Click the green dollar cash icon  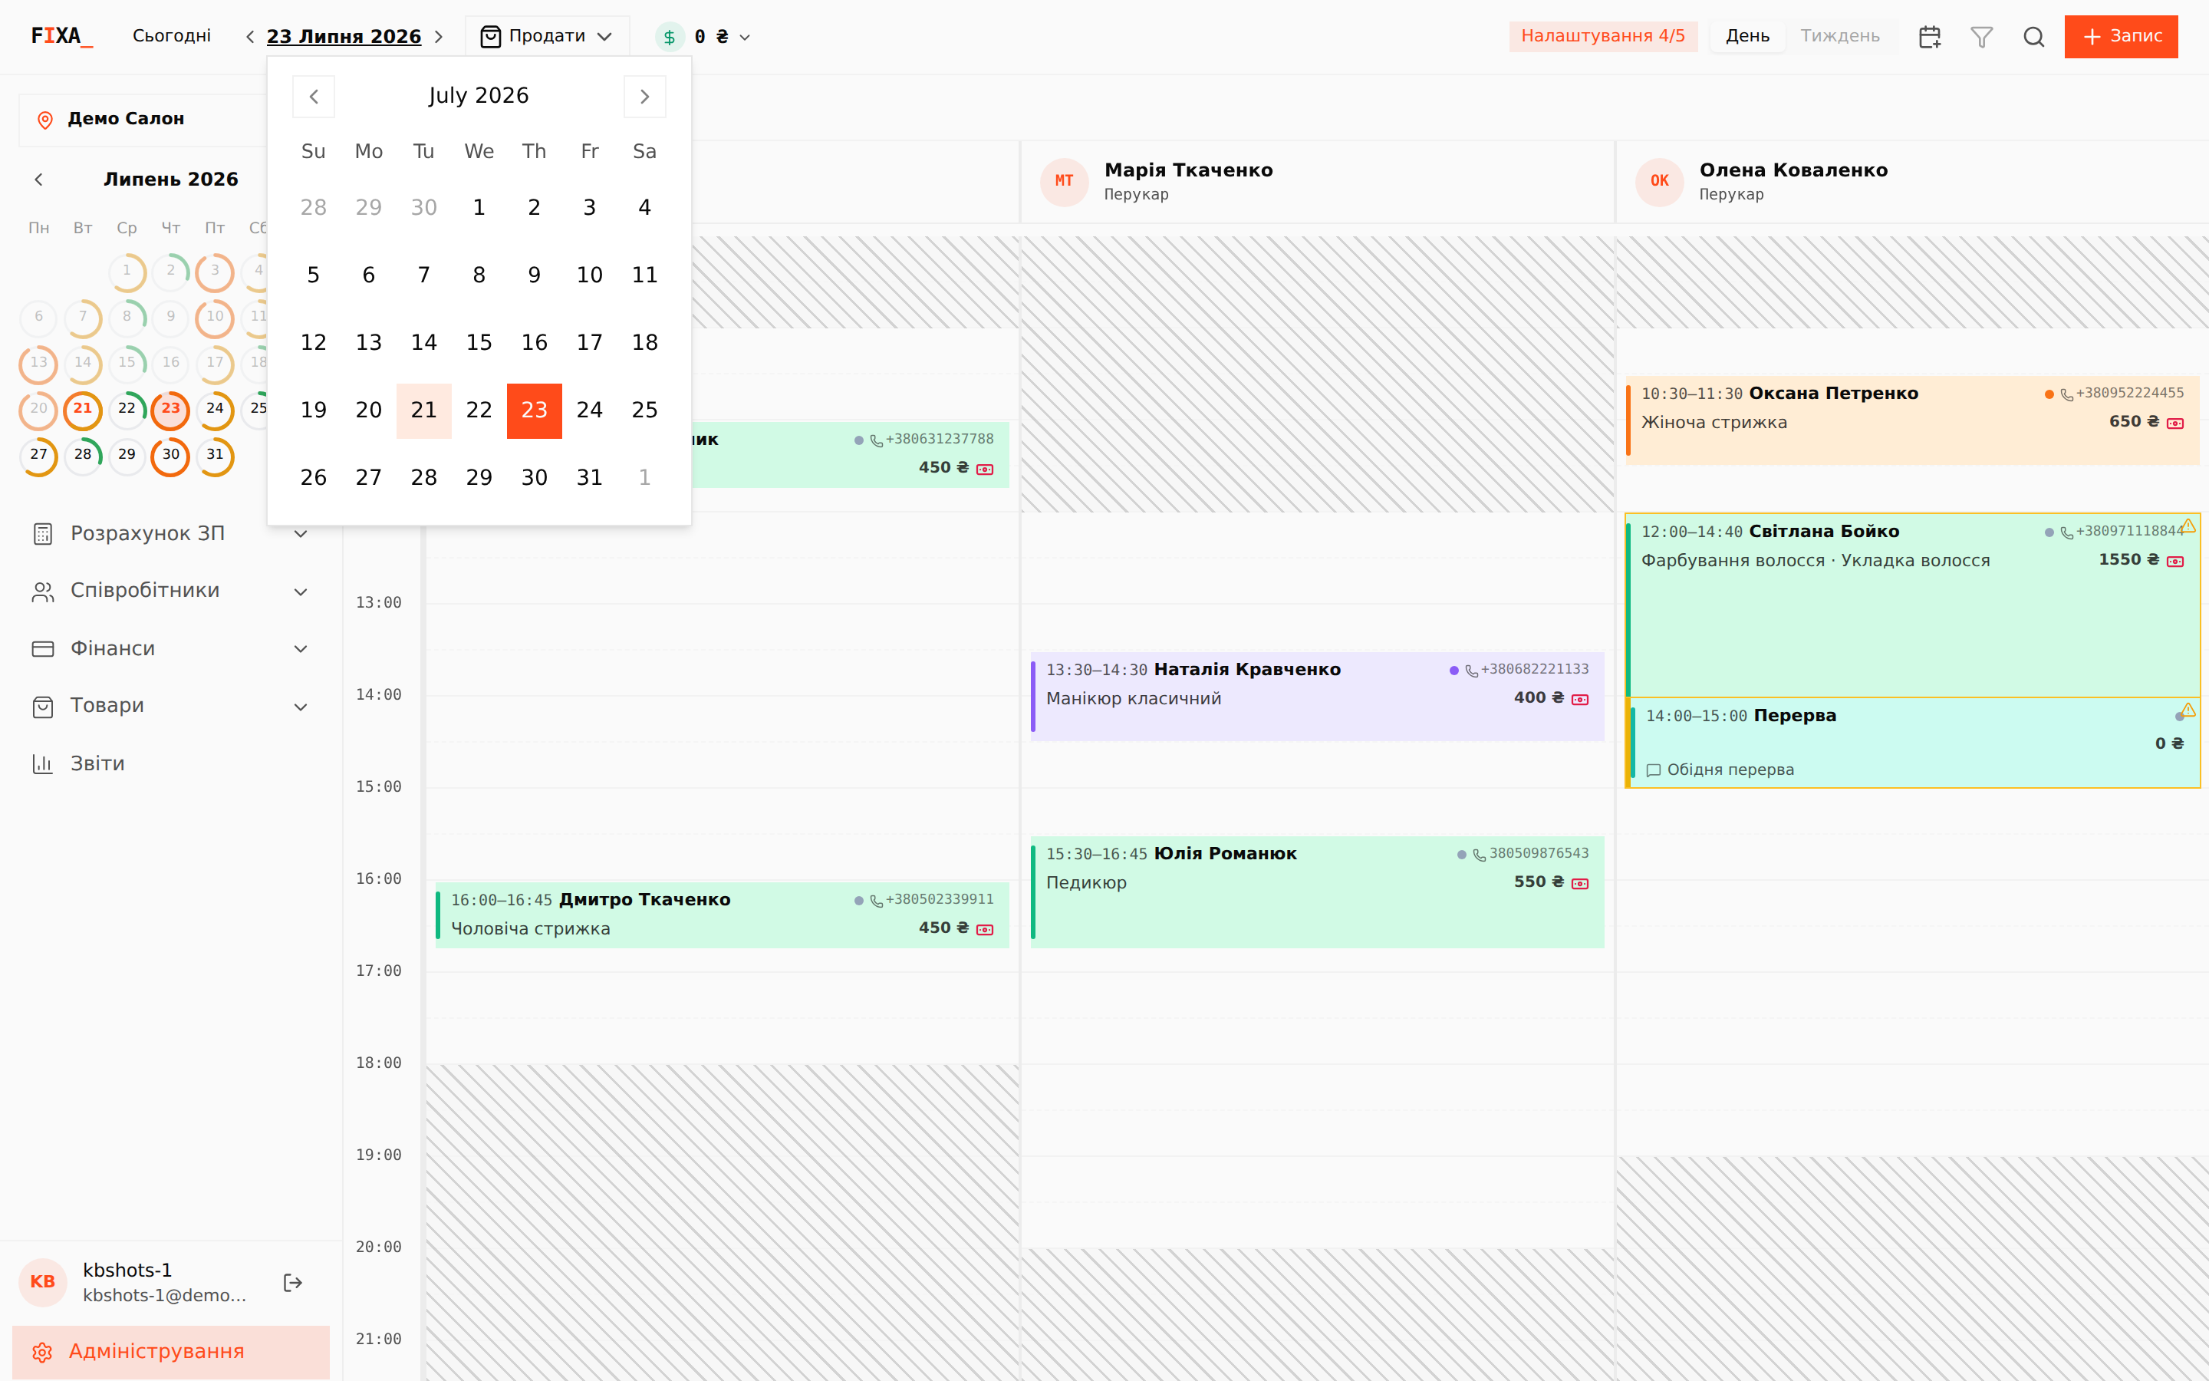[x=669, y=37]
